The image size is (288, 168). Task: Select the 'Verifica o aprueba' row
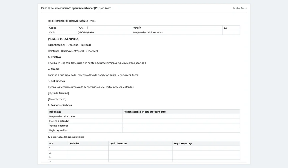click(x=144, y=126)
